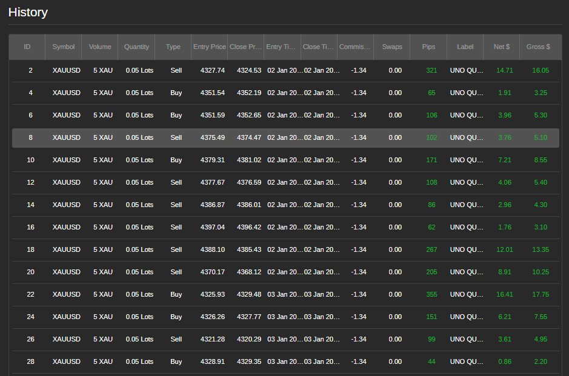Click the Commission column header

click(x=355, y=47)
